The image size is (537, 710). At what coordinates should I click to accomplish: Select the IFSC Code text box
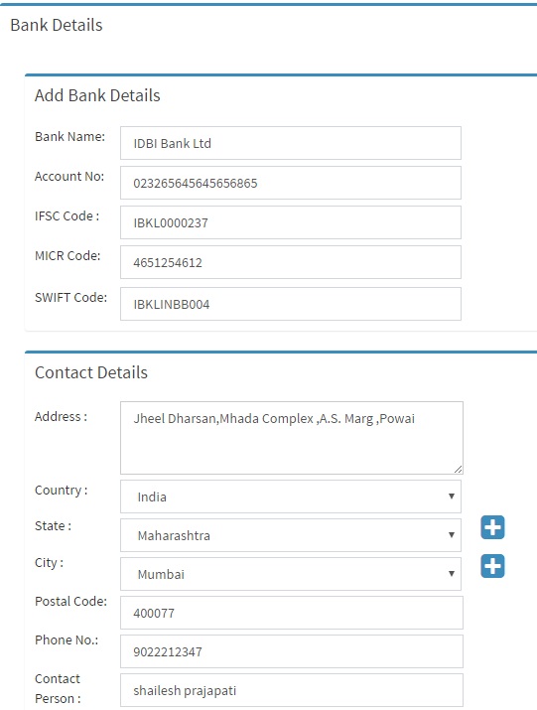coord(291,222)
